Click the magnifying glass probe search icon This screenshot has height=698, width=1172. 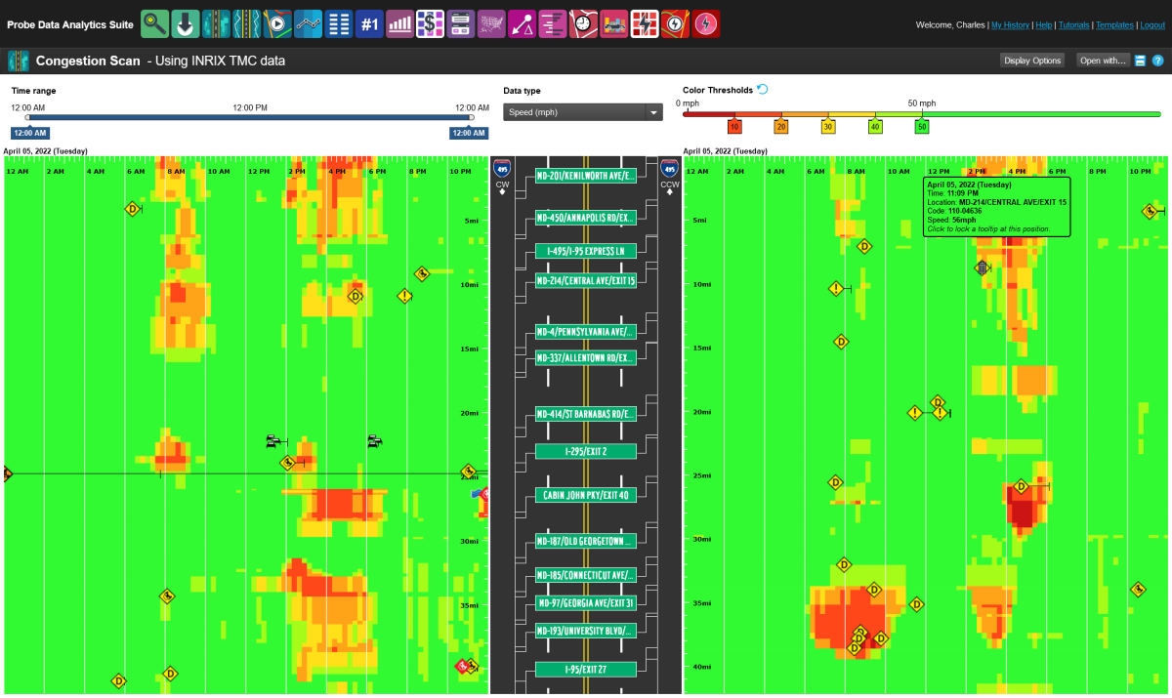pos(152,22)
